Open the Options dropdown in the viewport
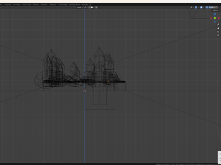Viewport: 221px width, 165px height. (x=216, y=11)
